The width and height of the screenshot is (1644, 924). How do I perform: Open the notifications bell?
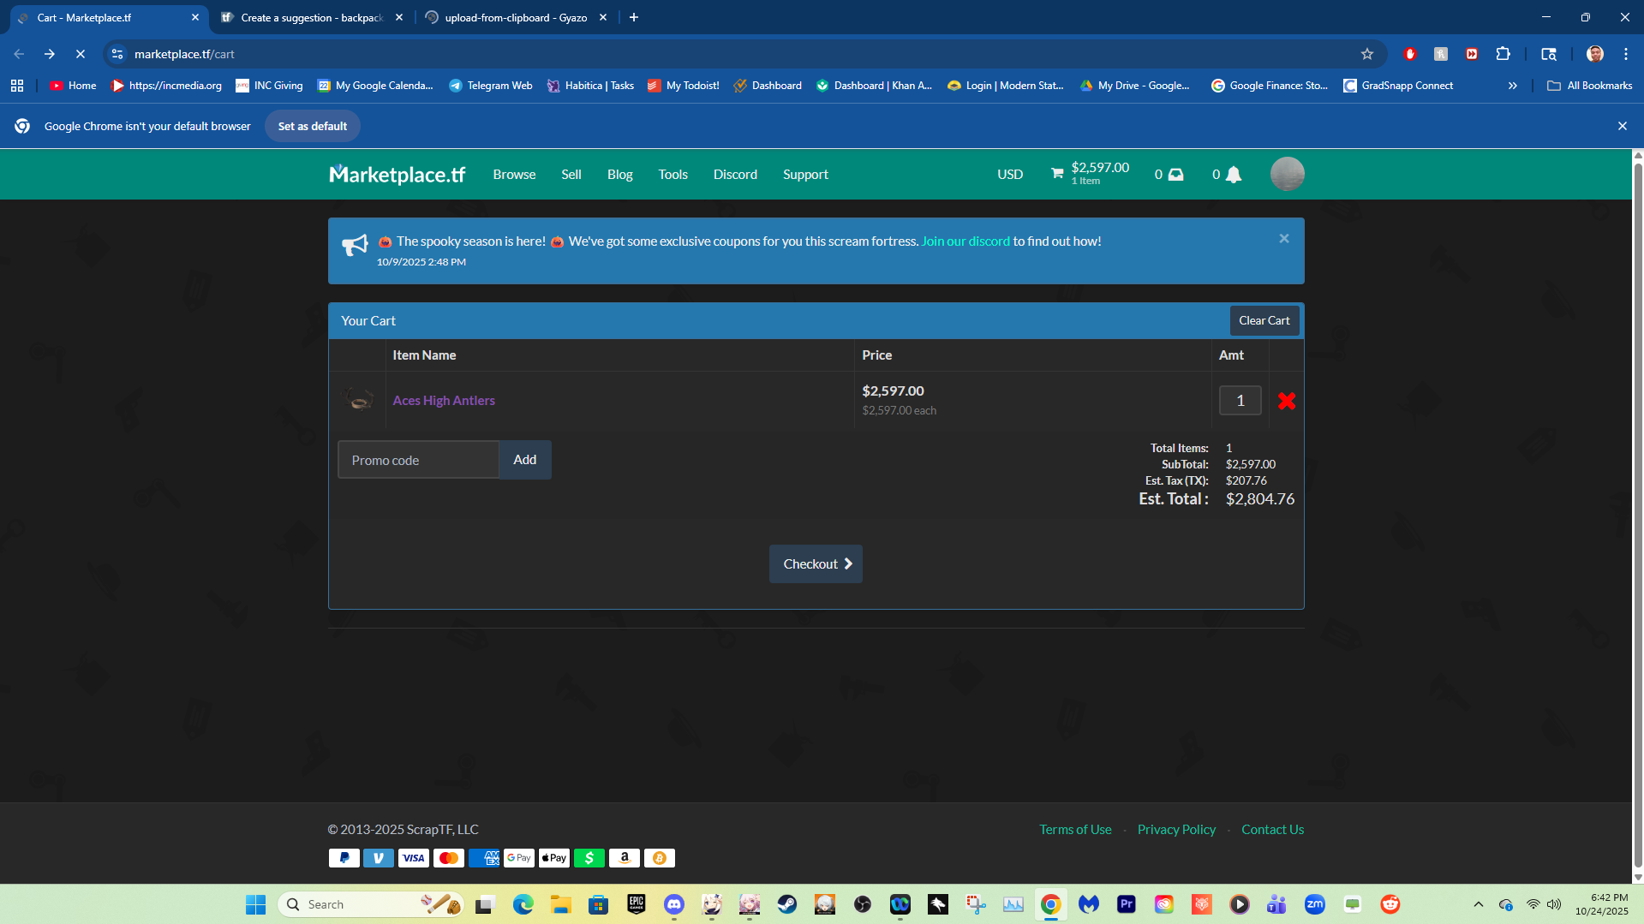(1234, 175)
